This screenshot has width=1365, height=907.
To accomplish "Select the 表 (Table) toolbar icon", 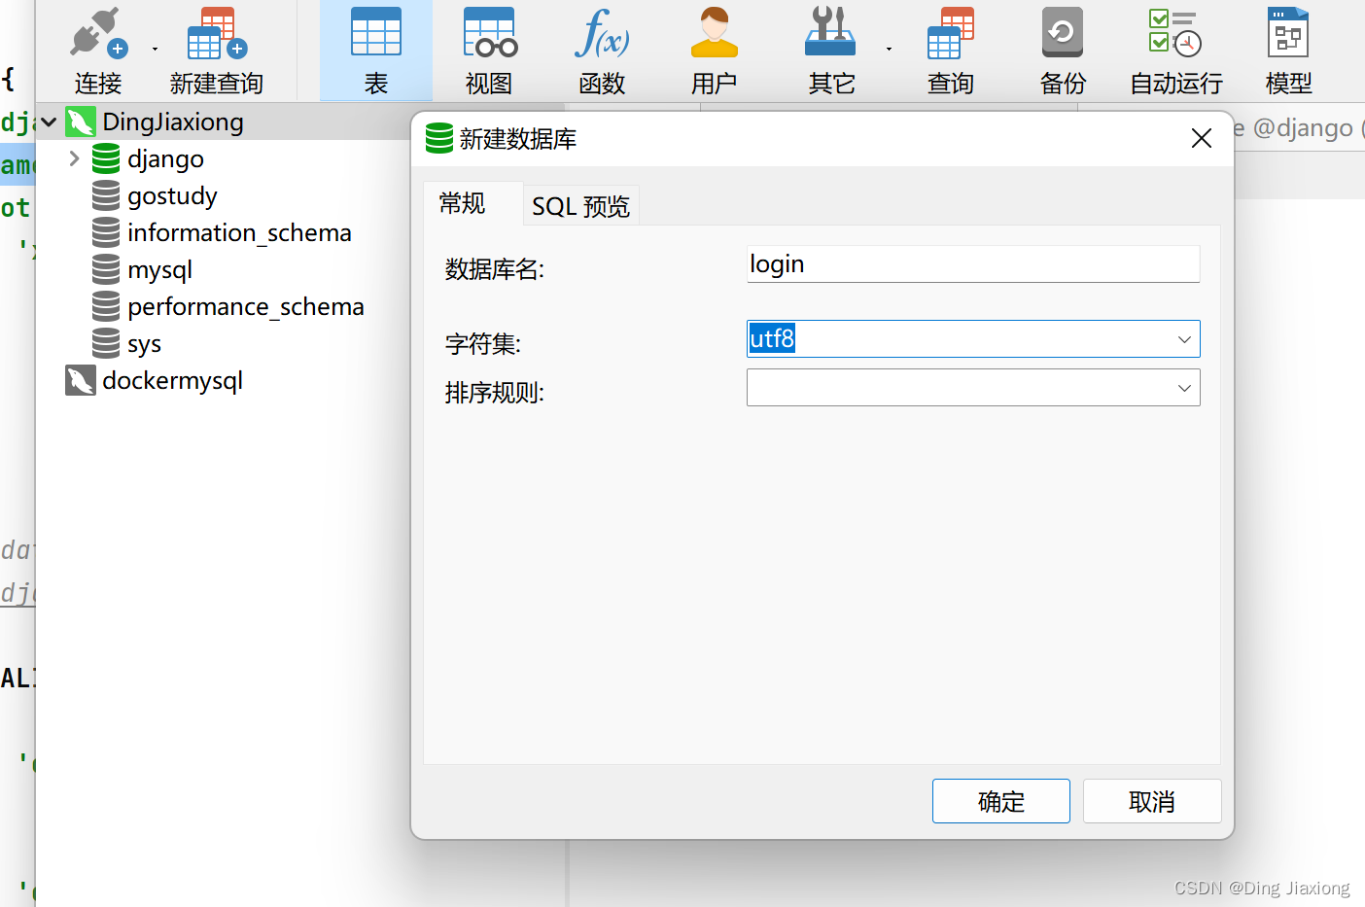I will coord(376,32).
